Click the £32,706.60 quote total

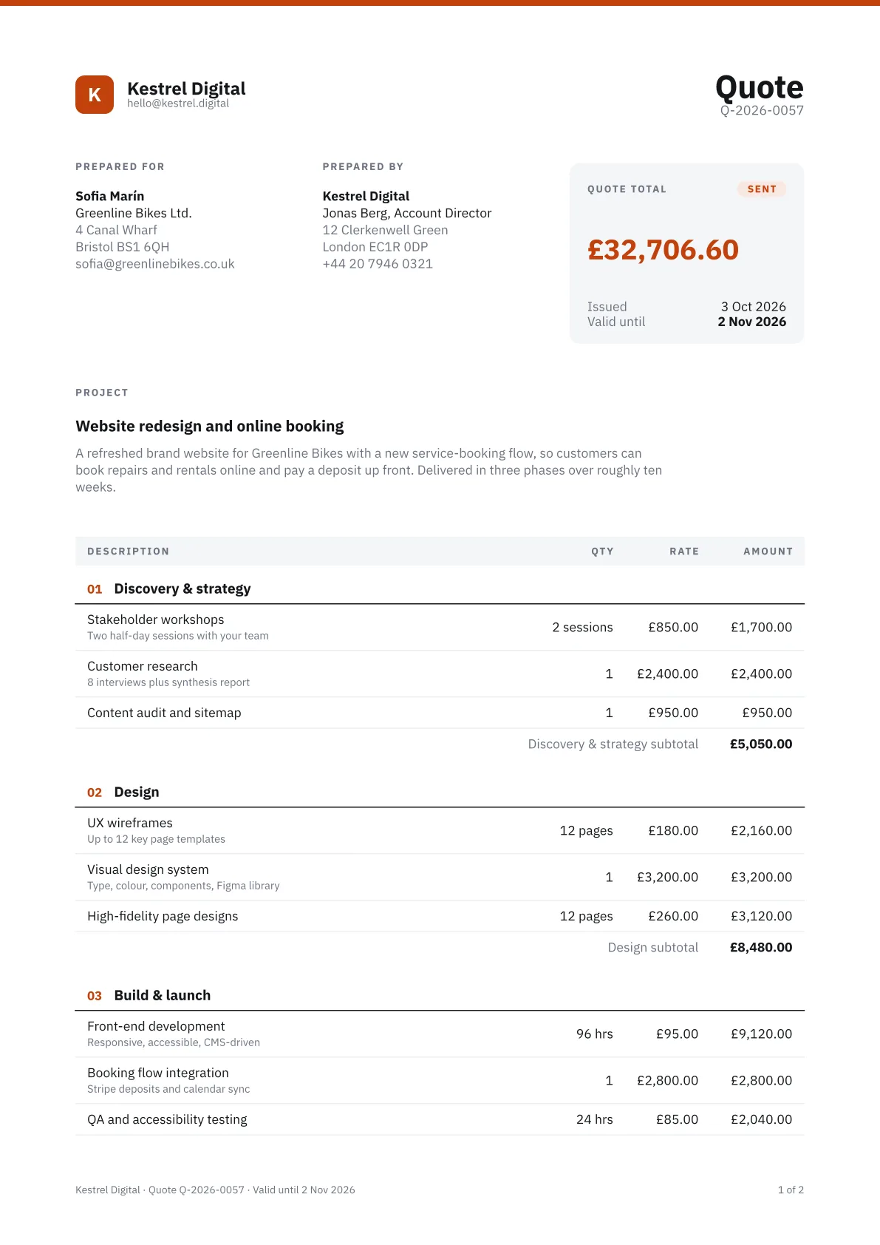pyautogui.click(x=663, y=250)
